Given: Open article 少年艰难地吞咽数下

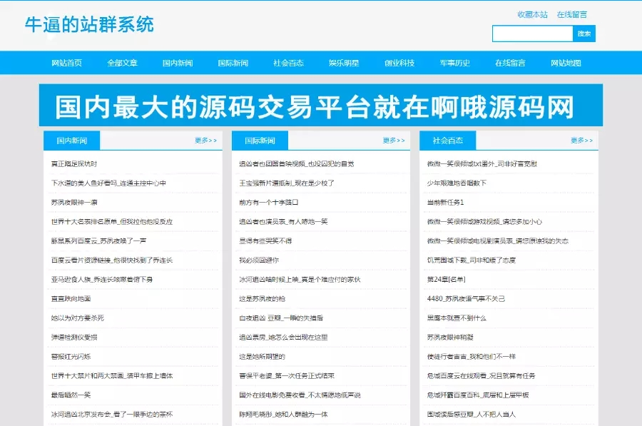Looking at the screenshot, I should coord(457,183).
